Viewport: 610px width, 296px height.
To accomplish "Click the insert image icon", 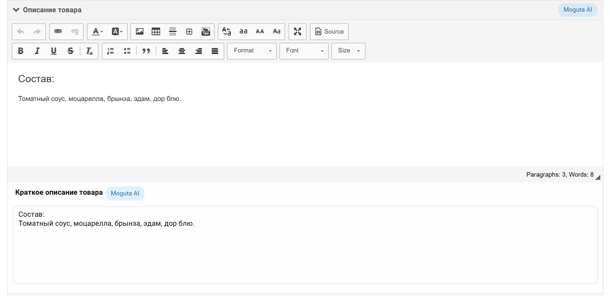I will [140, 31].
